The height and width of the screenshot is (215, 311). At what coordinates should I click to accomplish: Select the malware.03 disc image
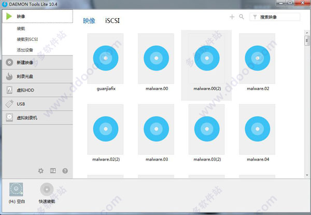coord(156,129)
